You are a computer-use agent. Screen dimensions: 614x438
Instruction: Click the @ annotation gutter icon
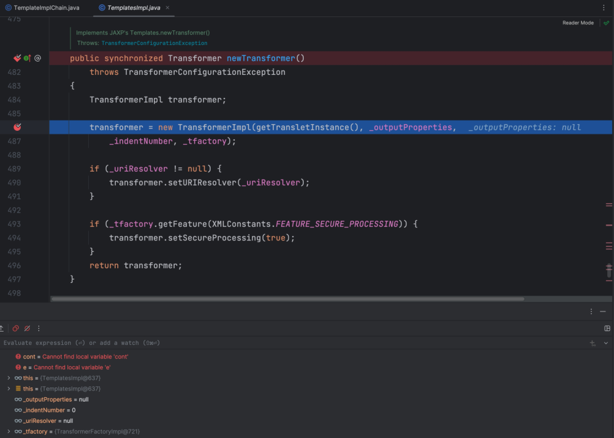pos(38,58)
